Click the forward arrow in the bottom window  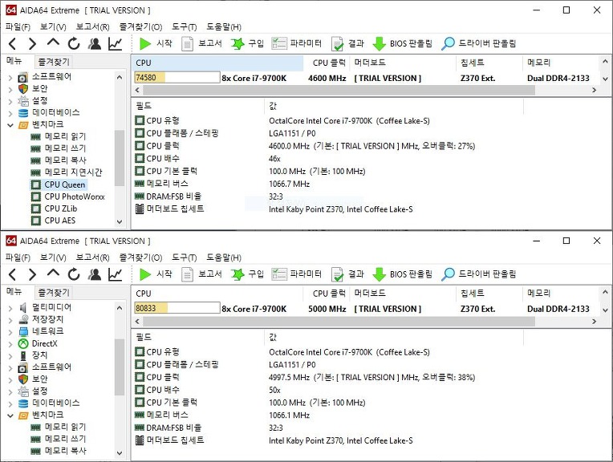[x=32, y=274]
